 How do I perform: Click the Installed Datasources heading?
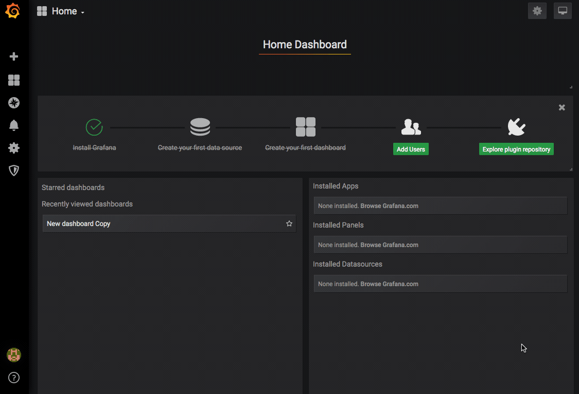(x=347, y=264)
